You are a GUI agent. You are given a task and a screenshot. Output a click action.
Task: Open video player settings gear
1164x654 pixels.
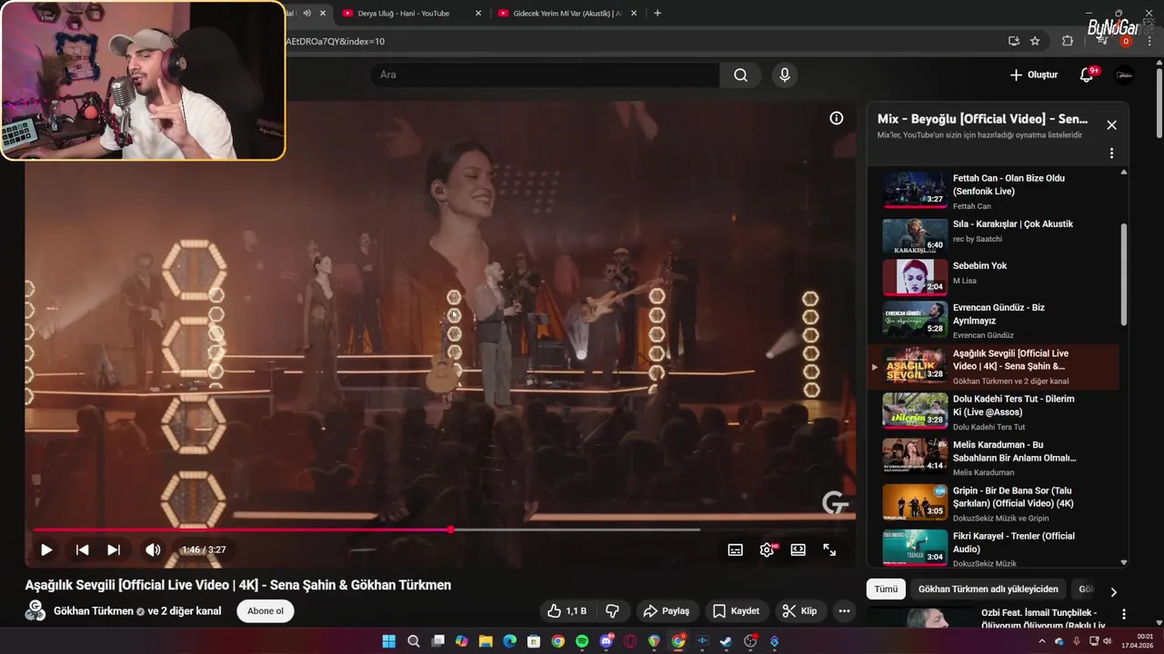pyautogui.click(x=767, y=550)
